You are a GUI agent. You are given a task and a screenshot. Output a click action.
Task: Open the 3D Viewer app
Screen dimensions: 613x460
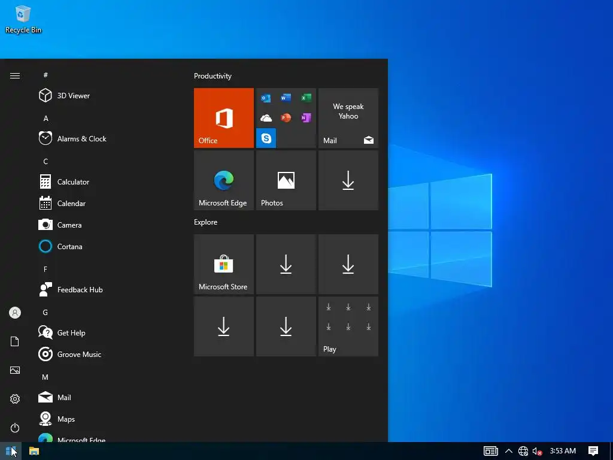(x=105, y=95)
